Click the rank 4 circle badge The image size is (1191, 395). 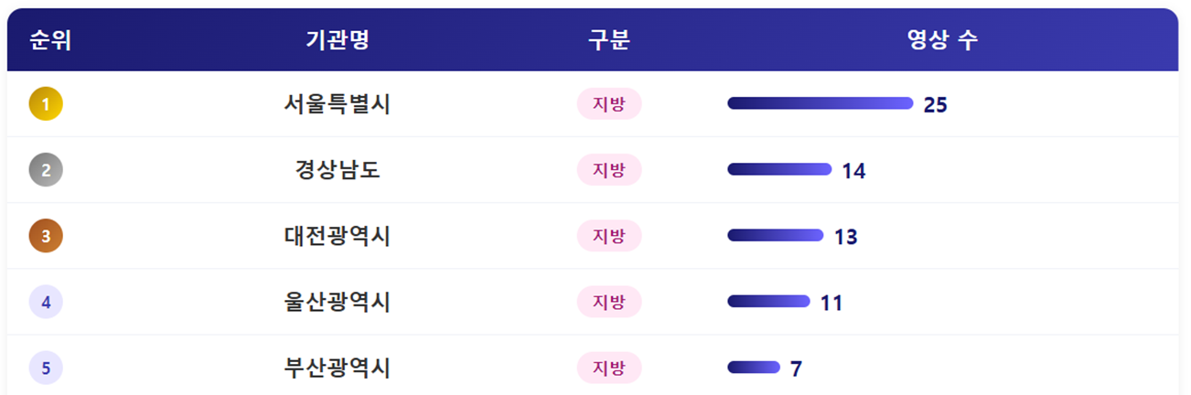coord(46,302)
